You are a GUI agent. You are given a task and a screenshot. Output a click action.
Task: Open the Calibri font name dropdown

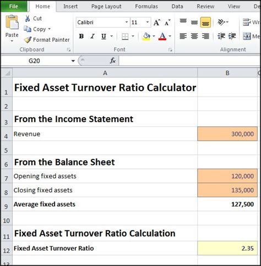(x=127, y=23)
